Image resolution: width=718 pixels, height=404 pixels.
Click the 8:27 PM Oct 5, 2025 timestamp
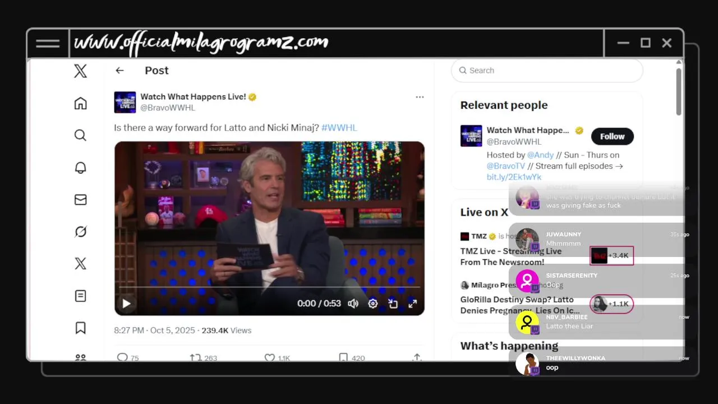[155, 330]
